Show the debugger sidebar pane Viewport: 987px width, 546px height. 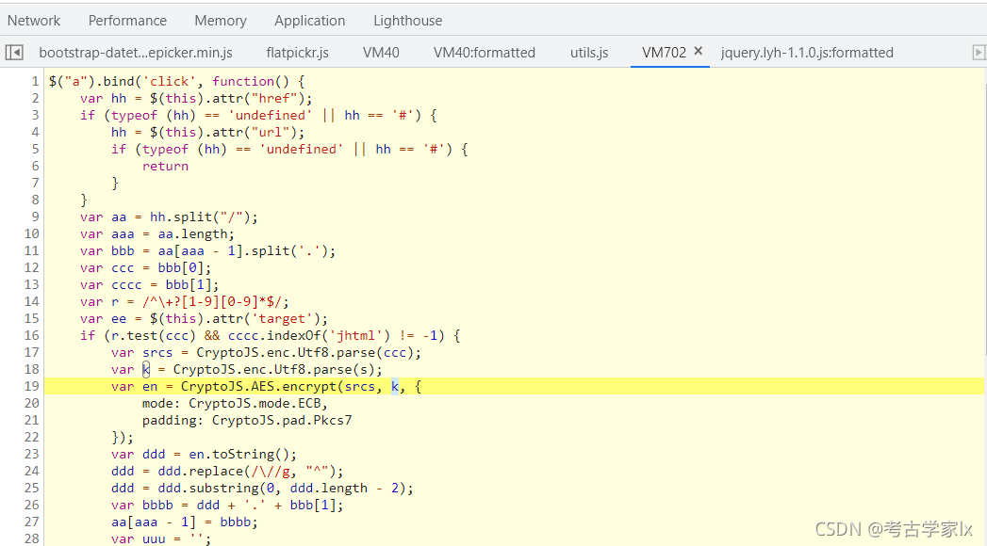pyautogui.click(x=979, y=53)
